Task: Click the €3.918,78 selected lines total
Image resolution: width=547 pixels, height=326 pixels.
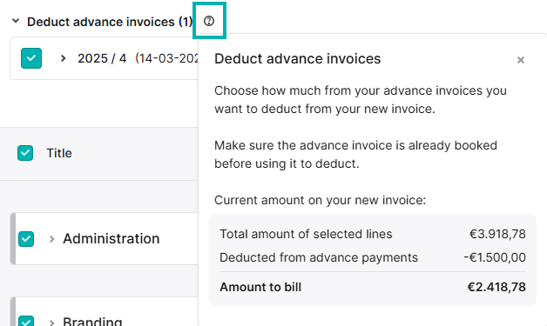Action: (497, 234)
